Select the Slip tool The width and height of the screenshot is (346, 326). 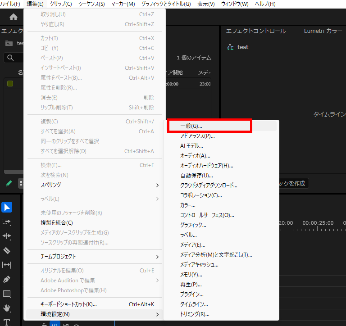click(7, 265)
